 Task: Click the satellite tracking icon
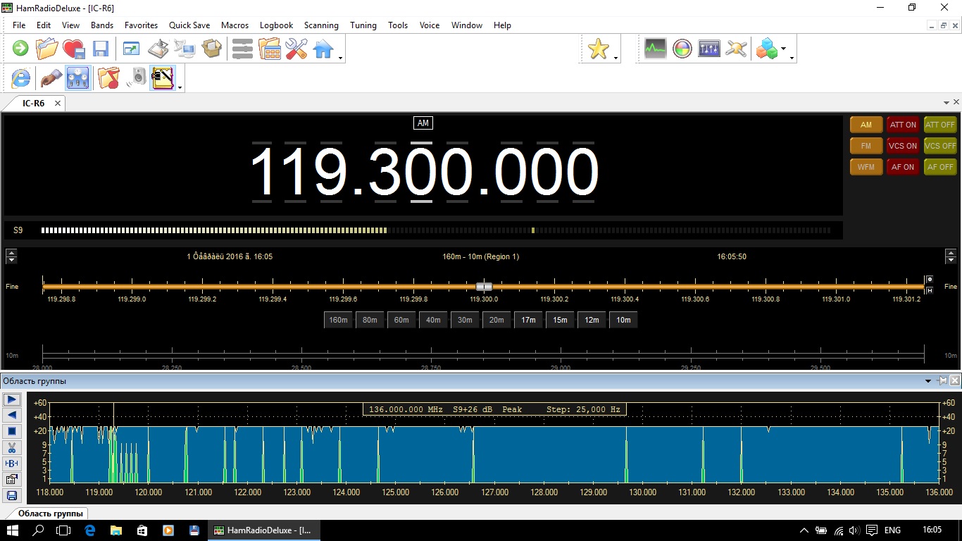(736, 49)
